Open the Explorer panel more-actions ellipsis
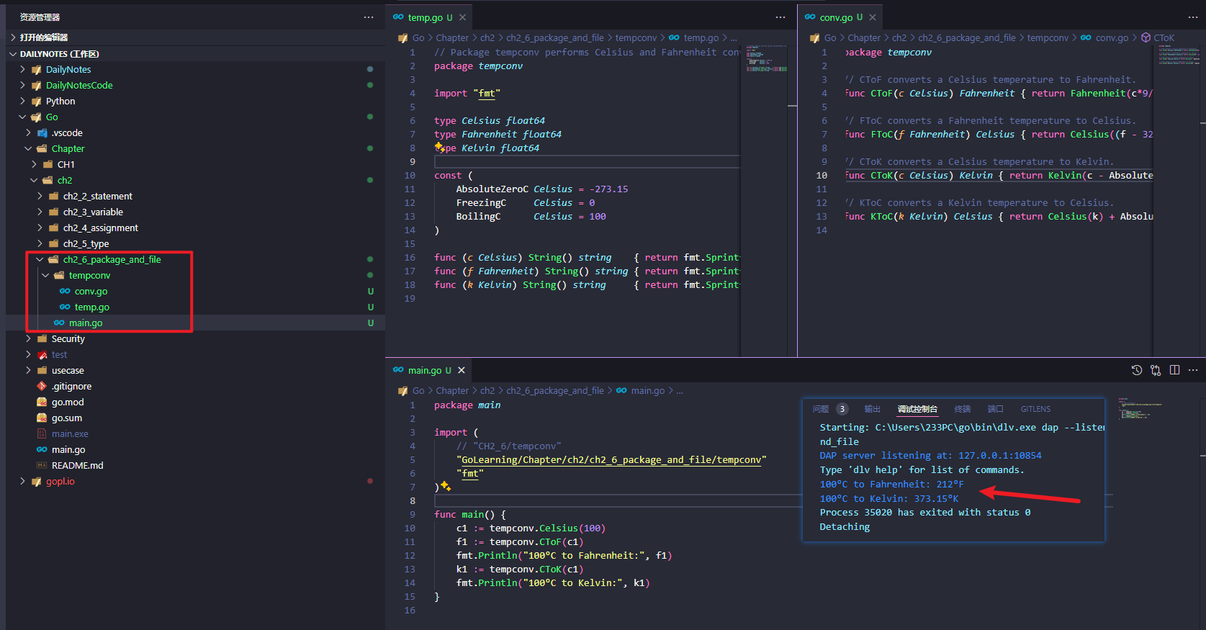This screenshot has height=630, width=1206. tap(369, 17)
